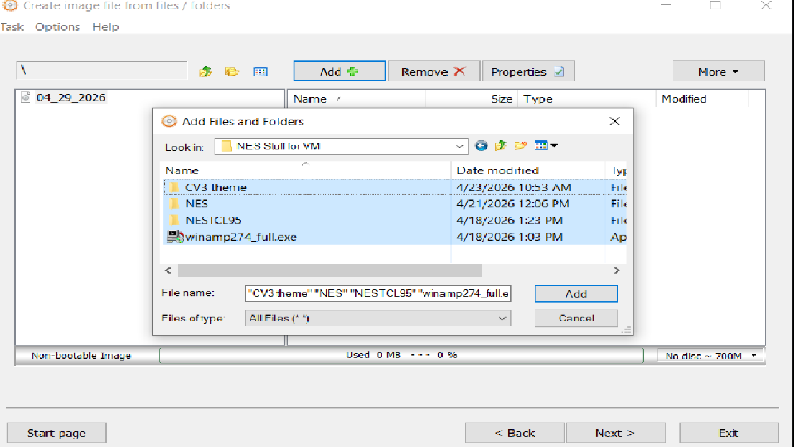794x447 pixels.
Task: Click the view mode icon in main toolbar
Action: (261, 72)
